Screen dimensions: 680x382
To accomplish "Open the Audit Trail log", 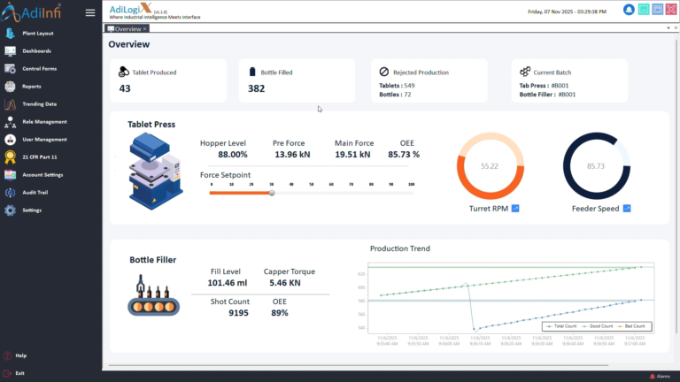I will [35, 193].
